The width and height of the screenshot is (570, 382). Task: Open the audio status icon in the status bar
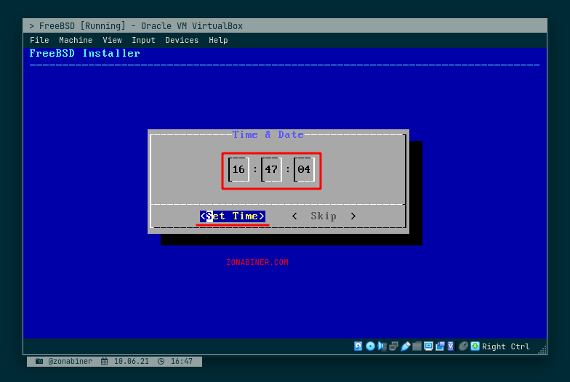click(x=382, y=346)
